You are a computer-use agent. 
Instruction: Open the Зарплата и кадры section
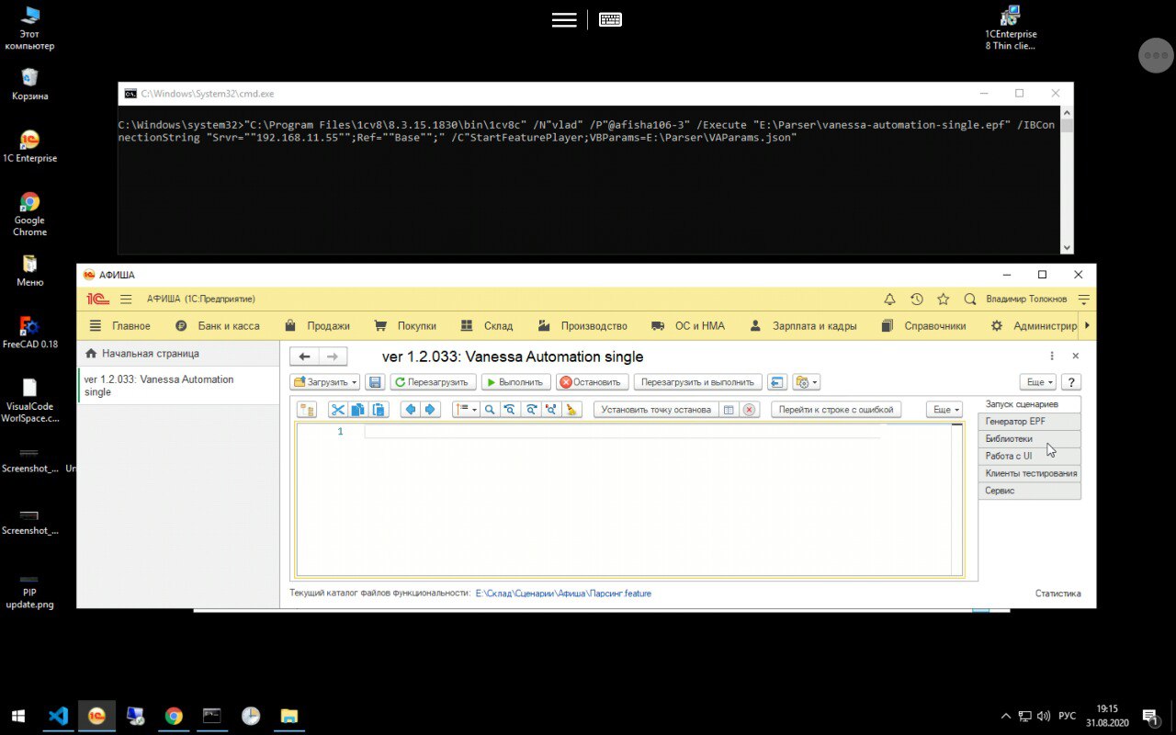[x=803, y=326]
